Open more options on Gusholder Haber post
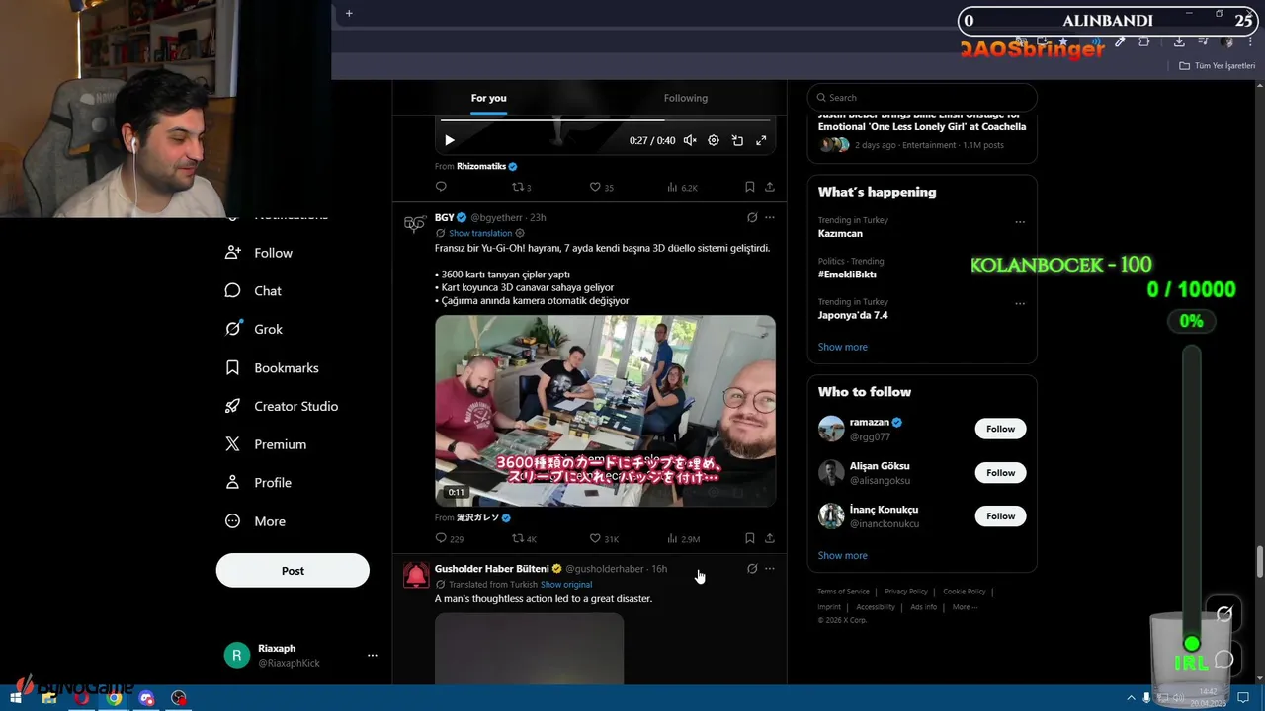The width and height of the screenshot is (1265, 711). click(770, 569)
